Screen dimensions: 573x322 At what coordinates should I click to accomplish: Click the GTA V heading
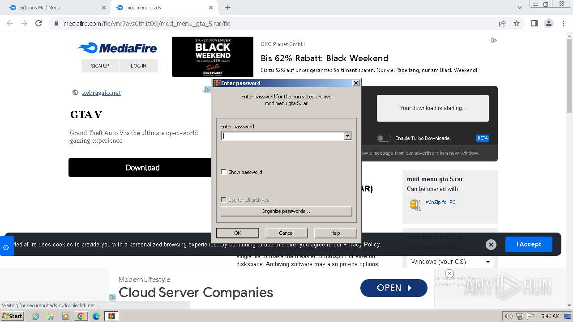click(86, 114)
